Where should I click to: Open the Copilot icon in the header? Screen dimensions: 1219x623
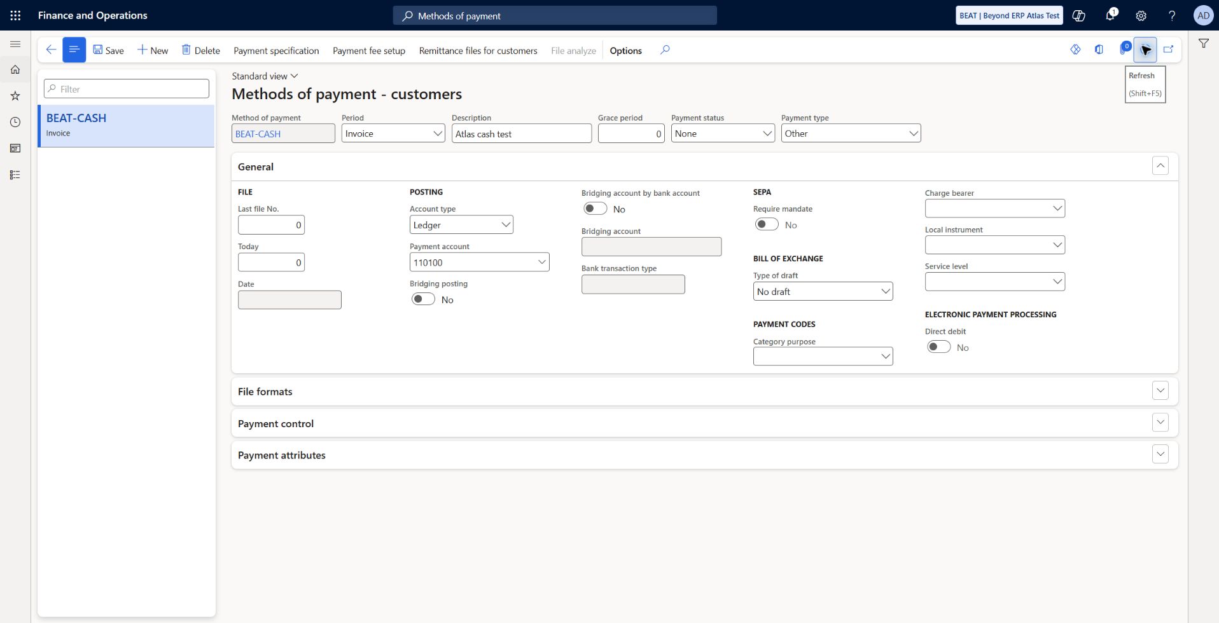click(1079, 15)
